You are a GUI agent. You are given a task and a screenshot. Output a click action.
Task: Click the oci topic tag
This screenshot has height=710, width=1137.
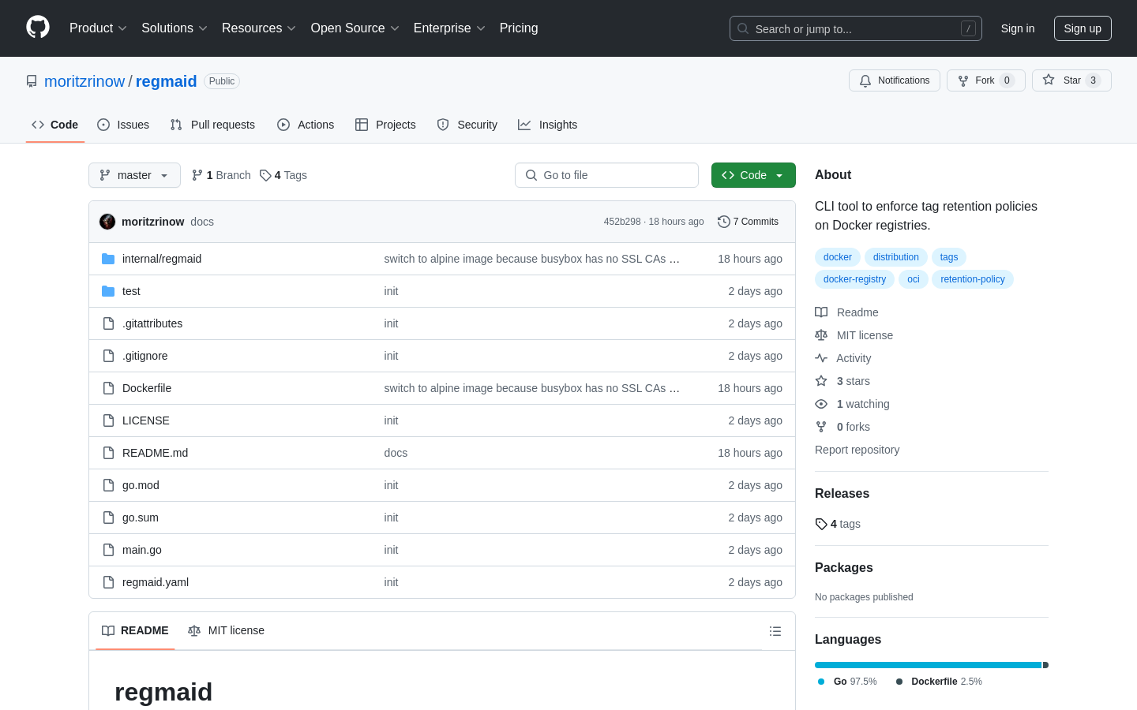914,279
